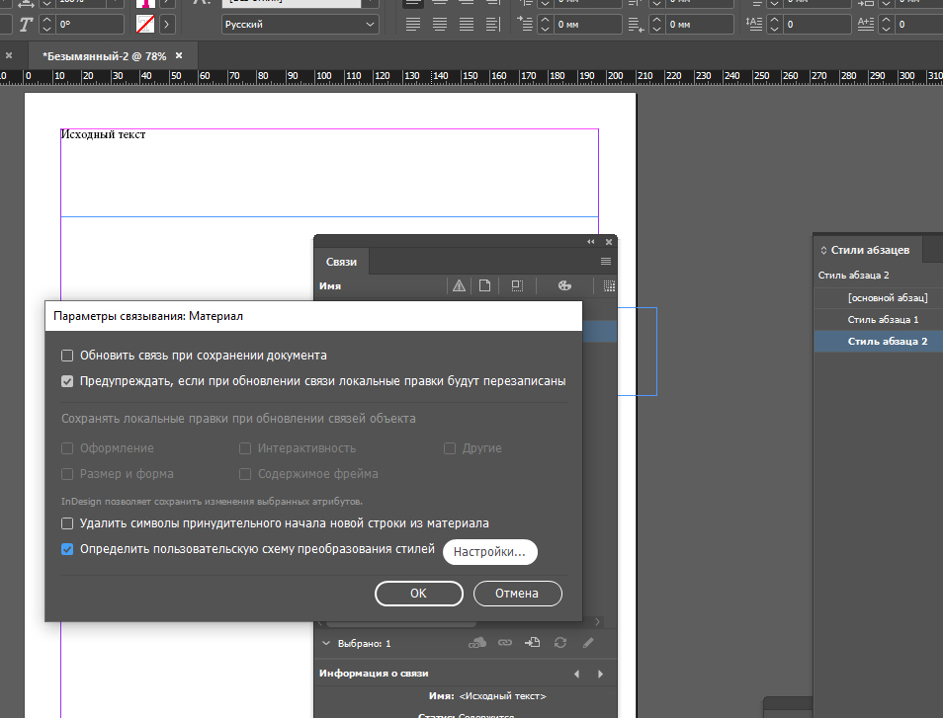Click the Edit Original pencil icon

pos(588,643)
